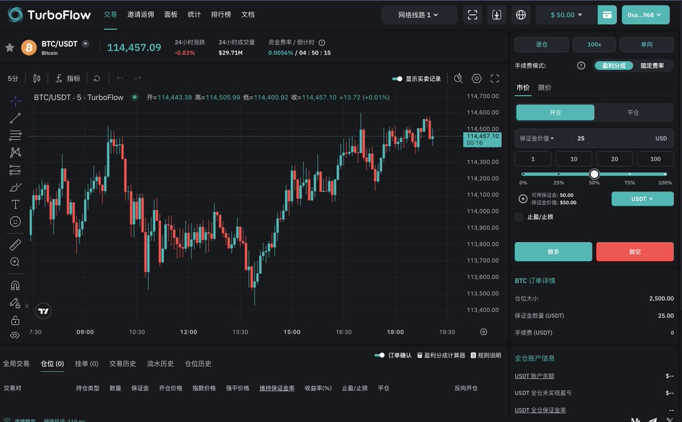This screenshot has height=422, width=682.
Task: Open the wallet deposit icon
Action: (607, 15)
